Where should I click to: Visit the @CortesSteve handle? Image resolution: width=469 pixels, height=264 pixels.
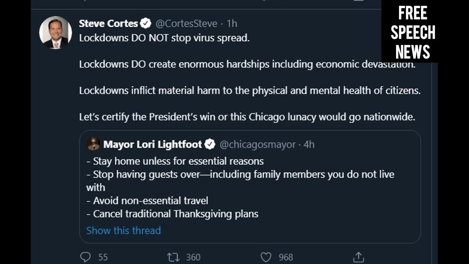coord(187,23)
